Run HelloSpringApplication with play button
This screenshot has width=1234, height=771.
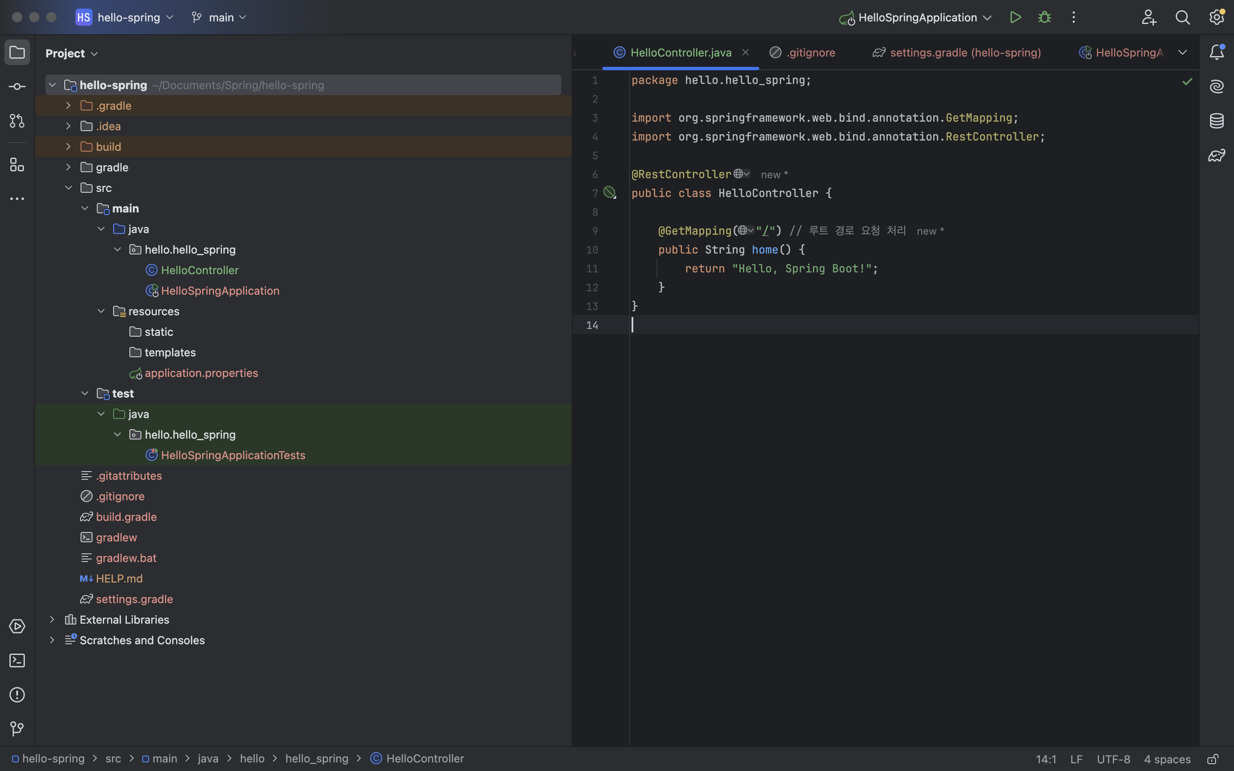1015,17
